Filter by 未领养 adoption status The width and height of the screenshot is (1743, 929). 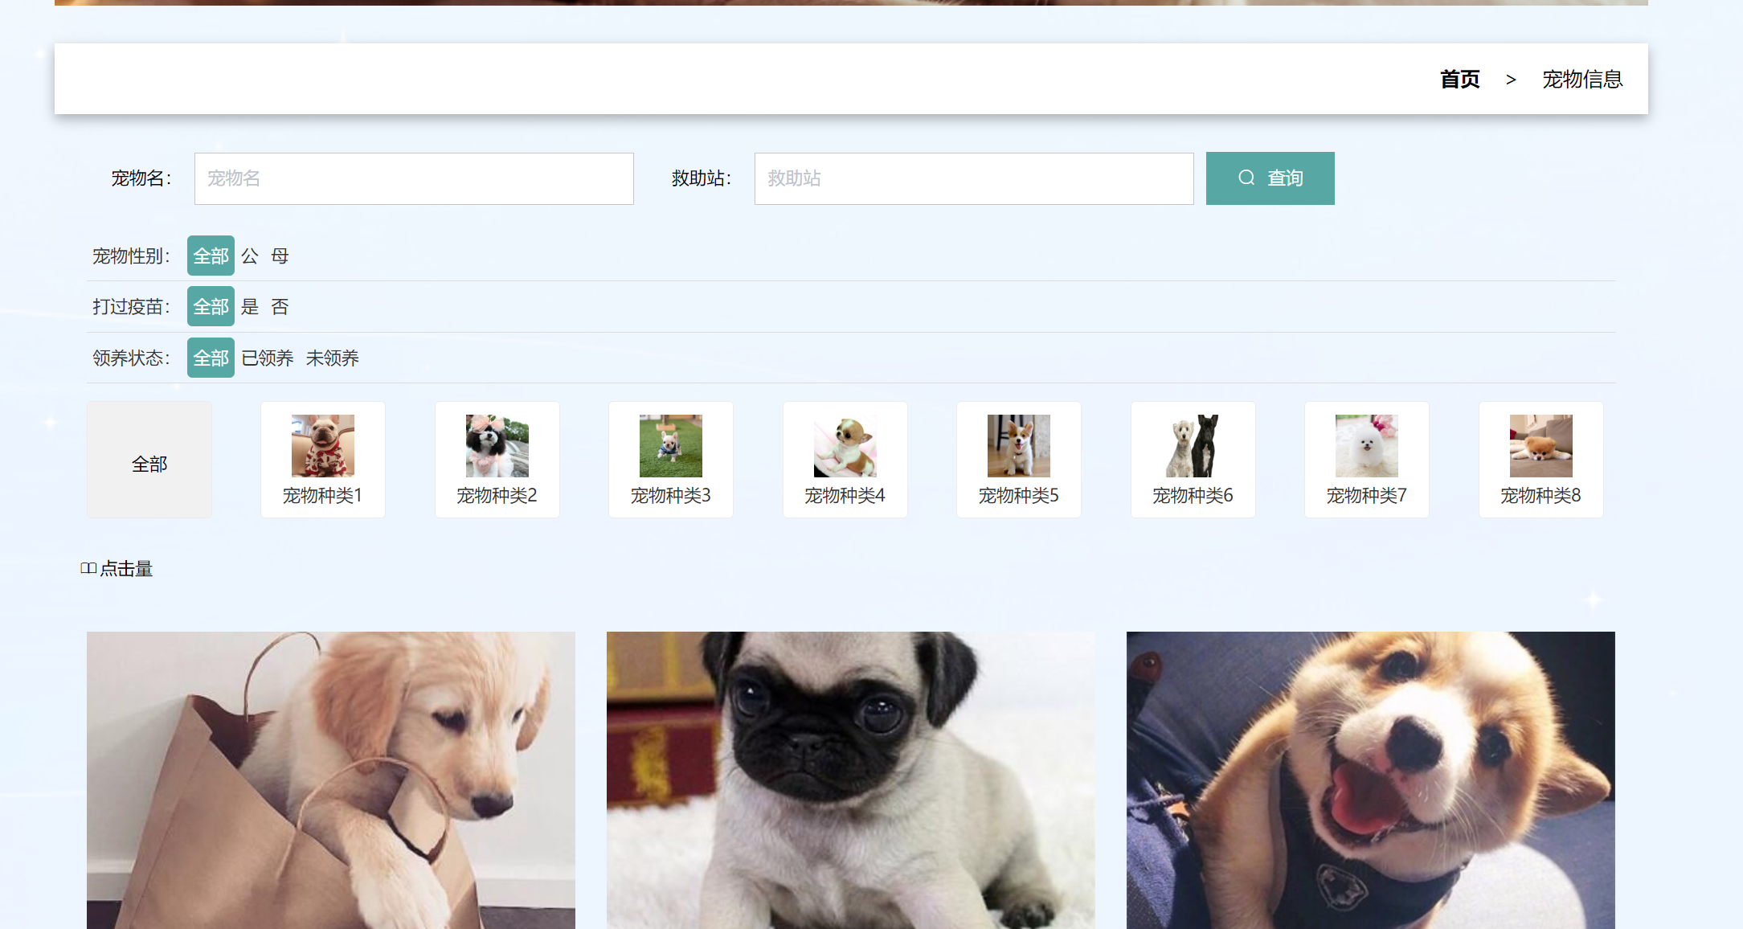(x=332, y=358)
